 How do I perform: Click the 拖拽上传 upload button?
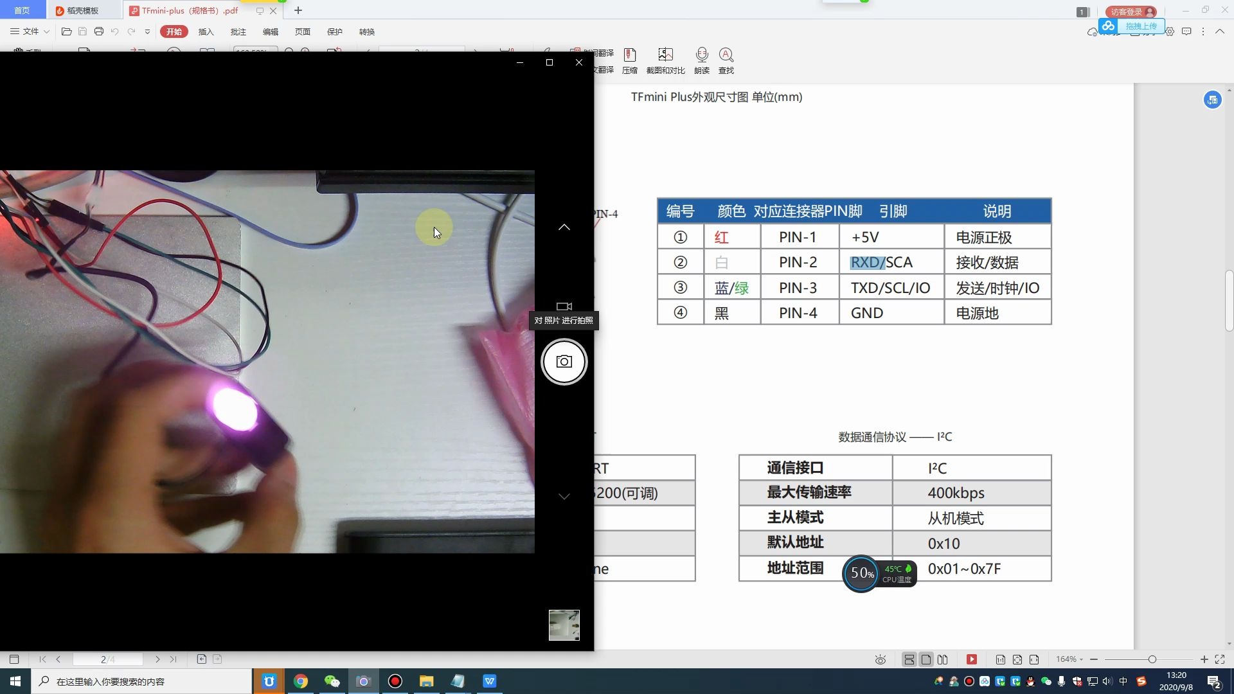click(1131, 26)
